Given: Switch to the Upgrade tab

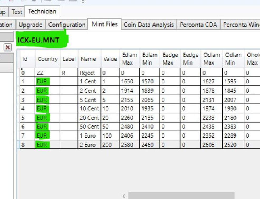Looking at the screenshot, I should [30, 25].
